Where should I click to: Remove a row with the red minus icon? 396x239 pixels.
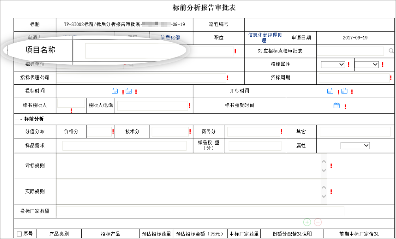(x=318, y=222)
